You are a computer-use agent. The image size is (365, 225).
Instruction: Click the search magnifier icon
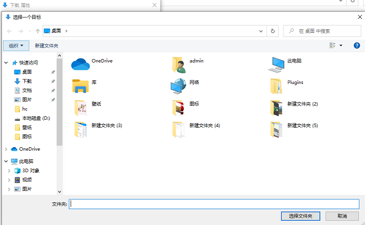(291, 31)
